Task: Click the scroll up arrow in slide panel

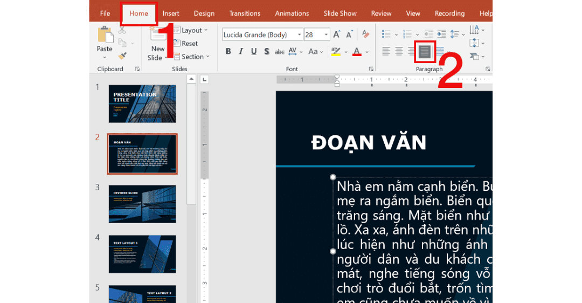Action: coord(191,79)
